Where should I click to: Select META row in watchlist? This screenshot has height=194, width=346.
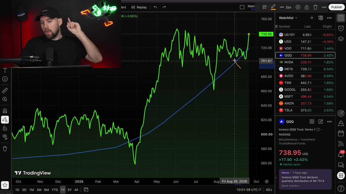coord(305,69)
